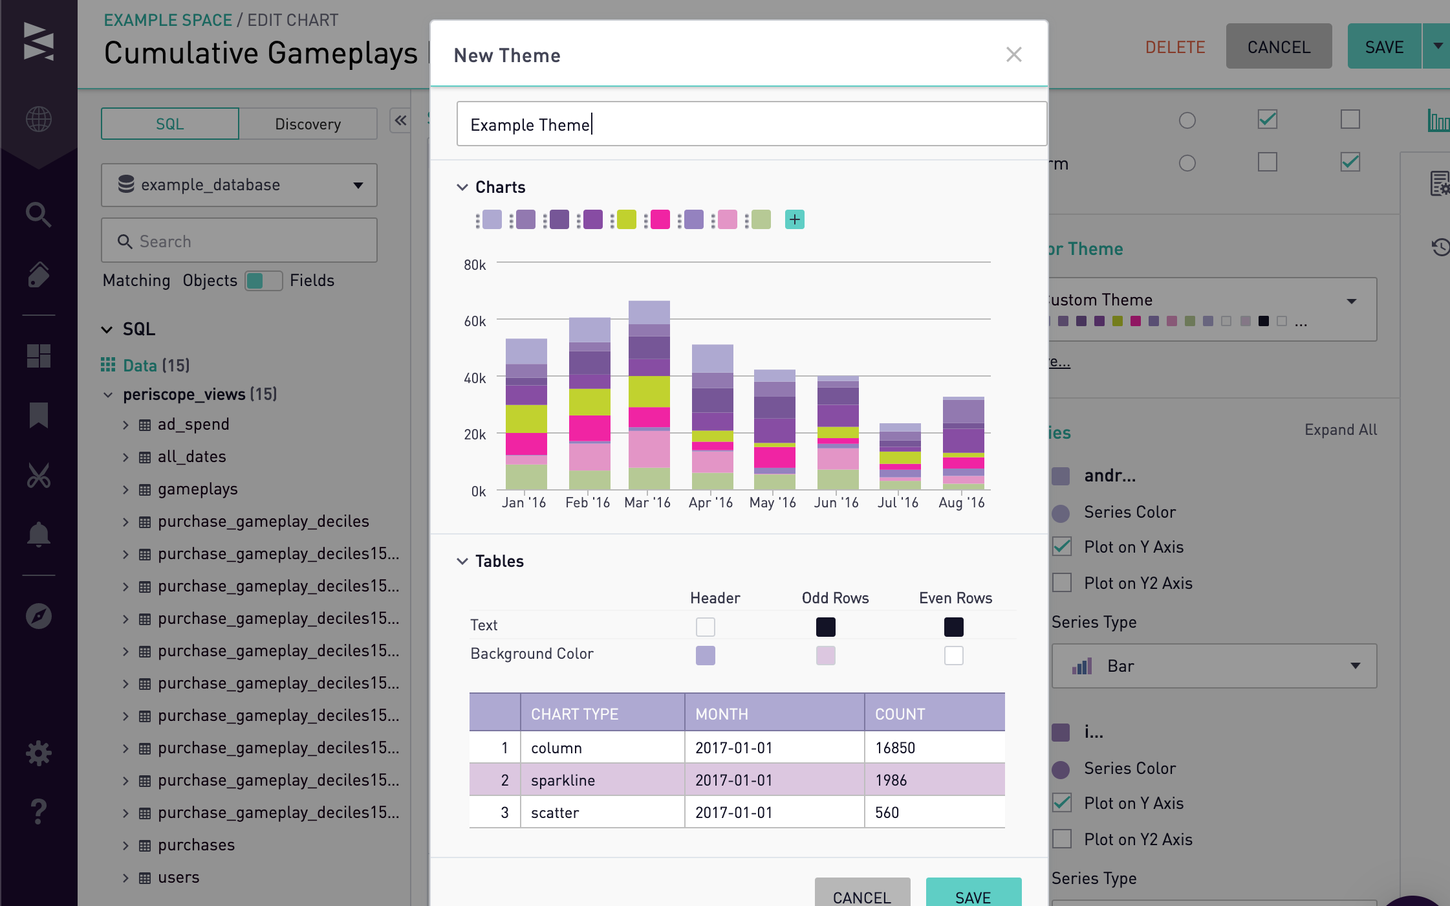Open the help question mark icon

(39, 812)
